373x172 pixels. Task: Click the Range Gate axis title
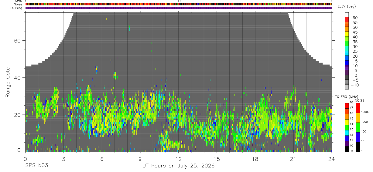pos(8,83)
